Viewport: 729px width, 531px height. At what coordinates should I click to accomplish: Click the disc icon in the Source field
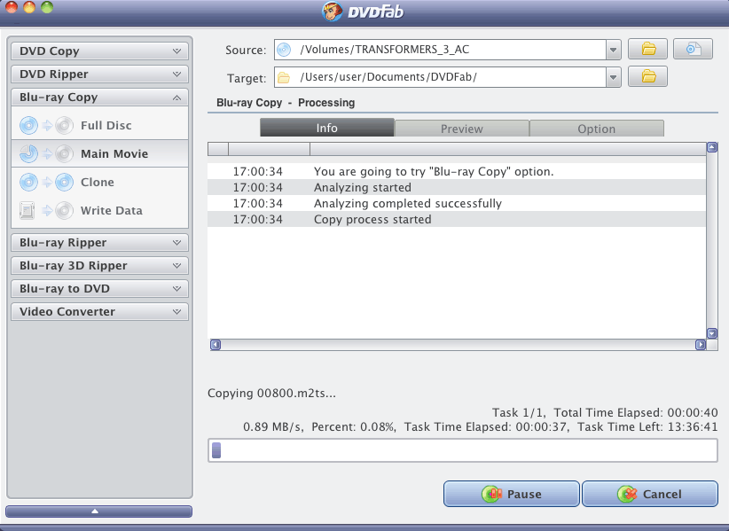pyautogui.click(x=283, y=49)
